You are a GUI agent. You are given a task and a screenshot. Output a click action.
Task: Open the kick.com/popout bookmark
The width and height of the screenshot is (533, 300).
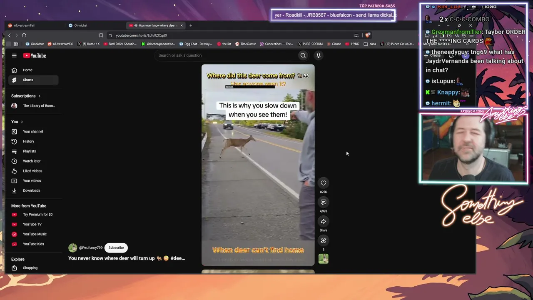(x=158, y=44)
